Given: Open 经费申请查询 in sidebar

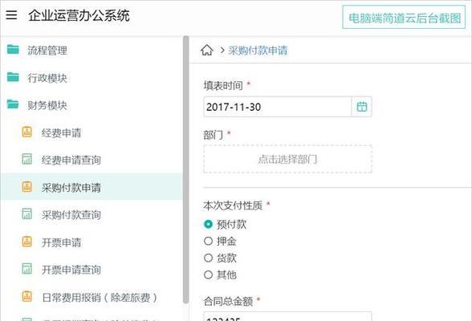Looking at the screenshot, I should (x=71, y=160).
